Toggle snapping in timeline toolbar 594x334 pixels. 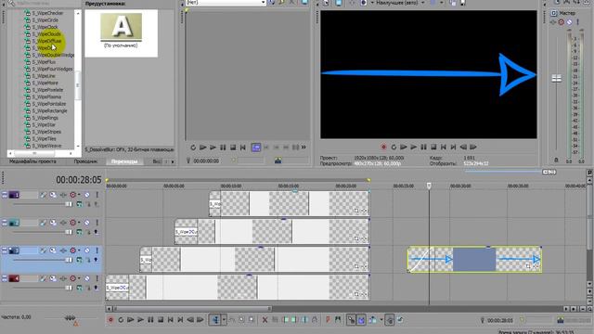pyautogui.click(x=351, y=320)
